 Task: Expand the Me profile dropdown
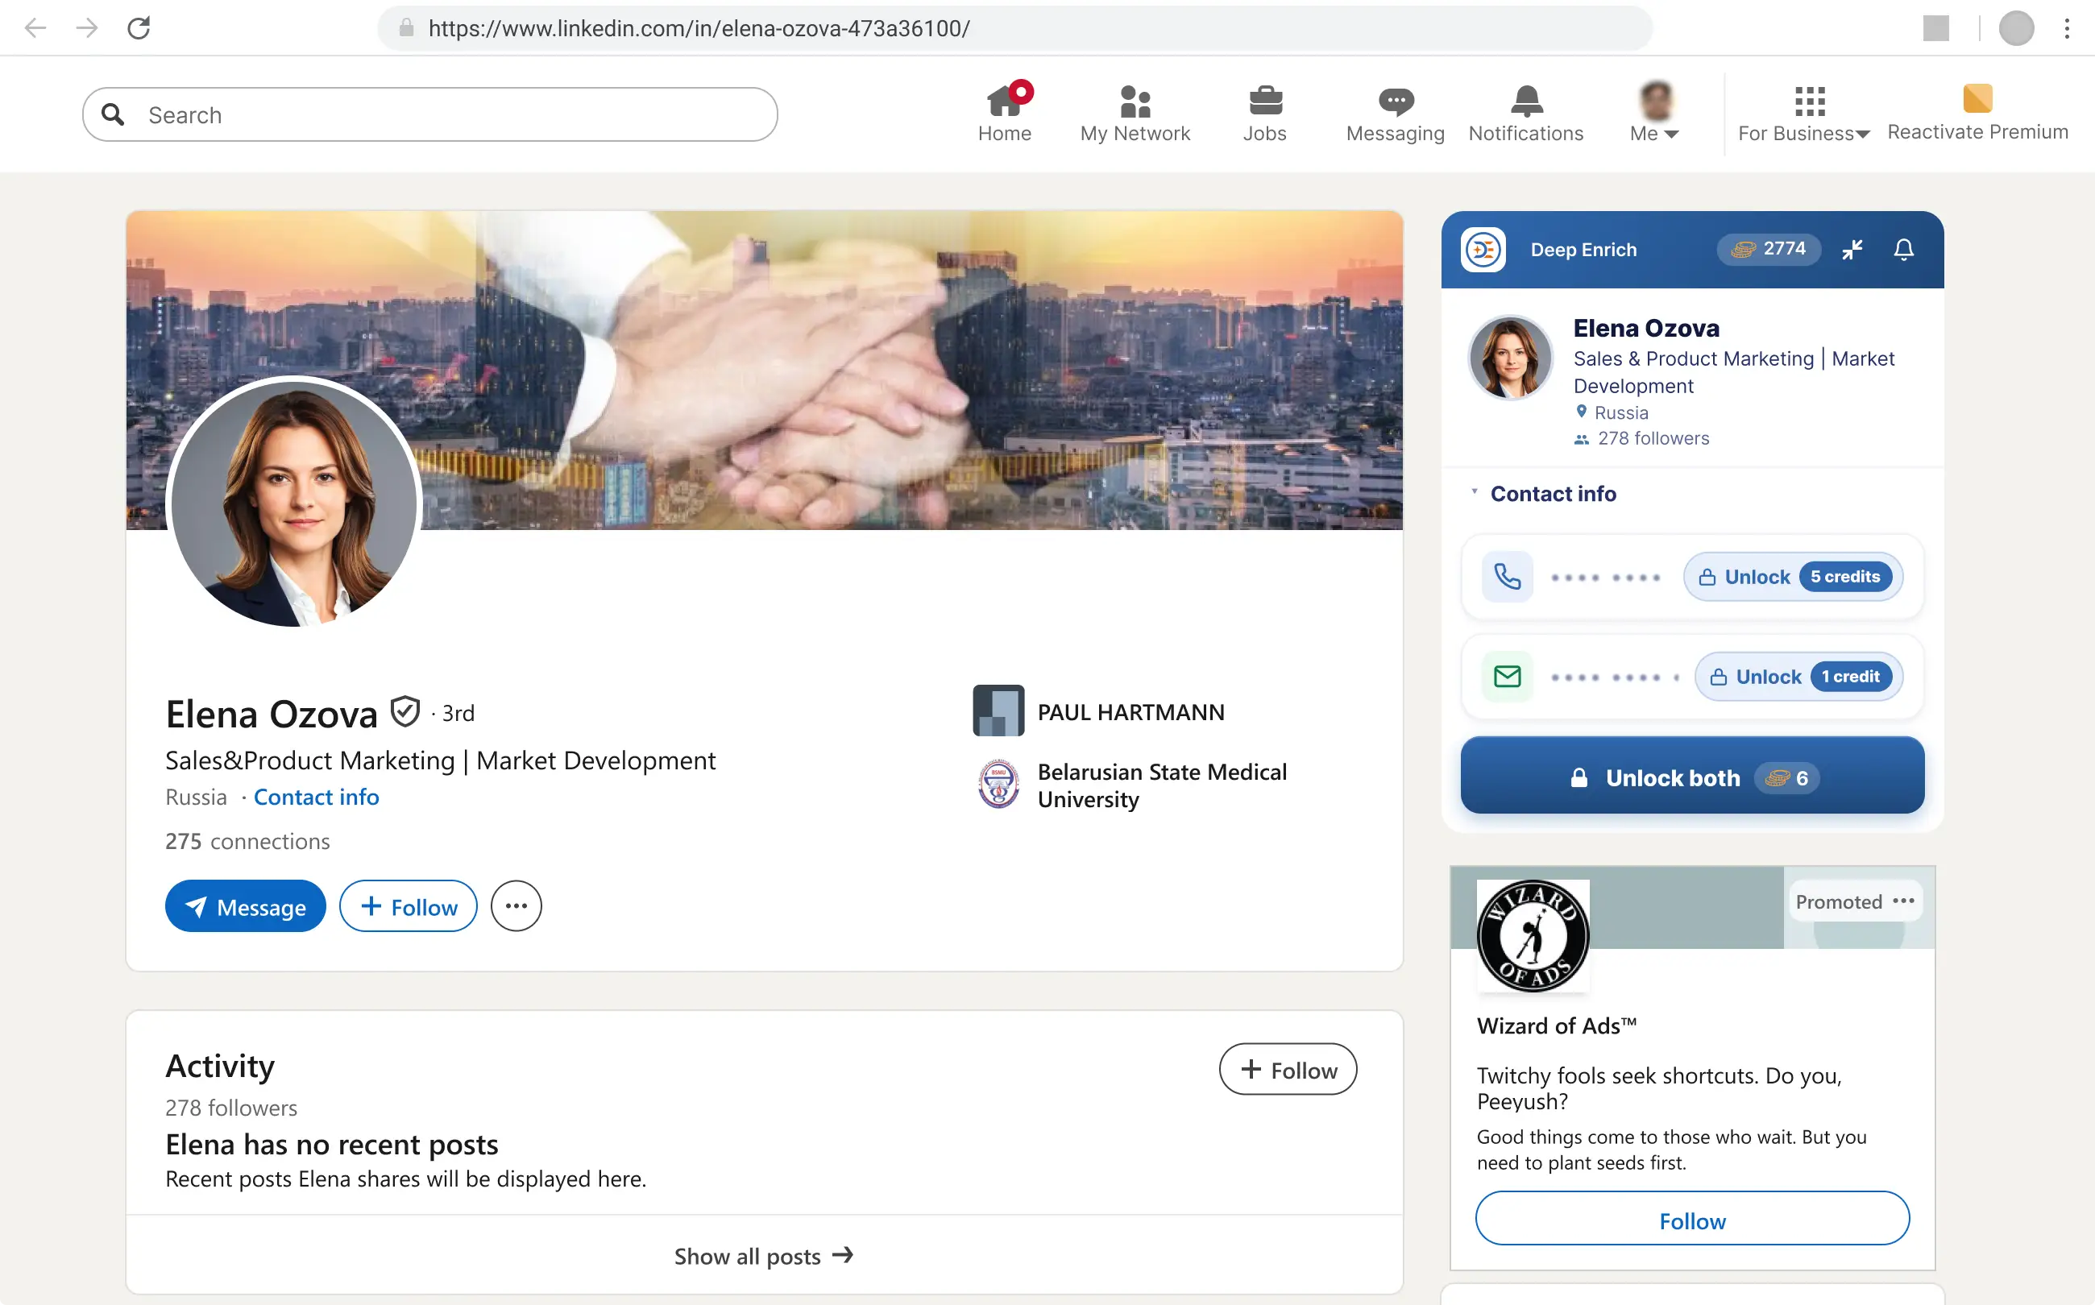(1655, 113)
